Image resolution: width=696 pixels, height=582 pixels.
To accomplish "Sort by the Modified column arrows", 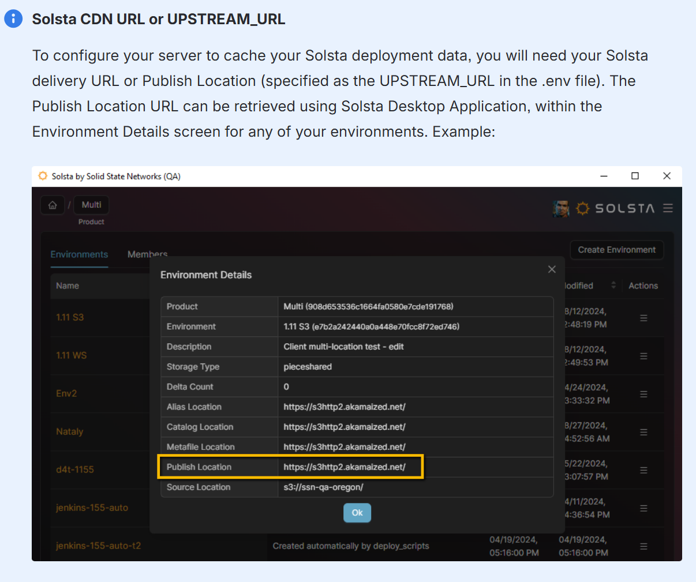I will pos(613,286).
